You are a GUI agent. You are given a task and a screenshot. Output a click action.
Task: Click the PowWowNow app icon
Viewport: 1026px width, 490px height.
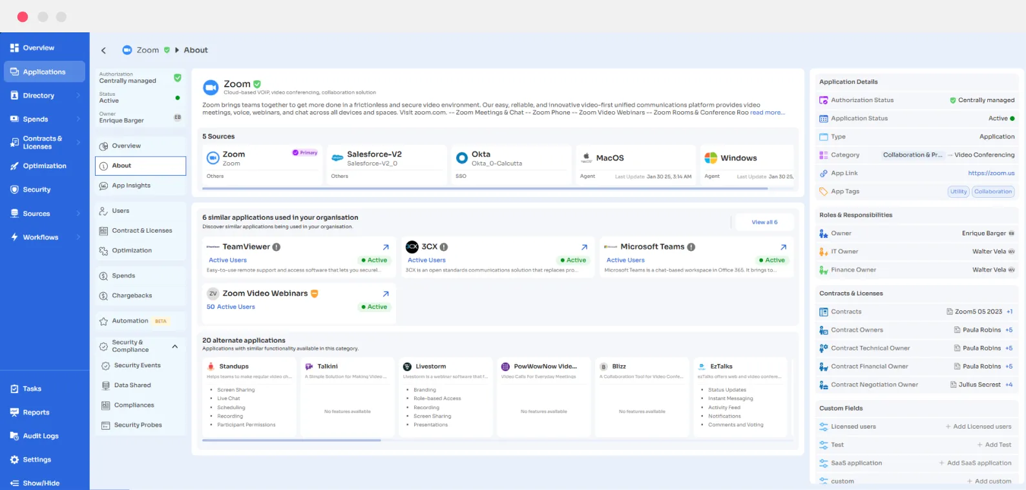pos(505,367)
